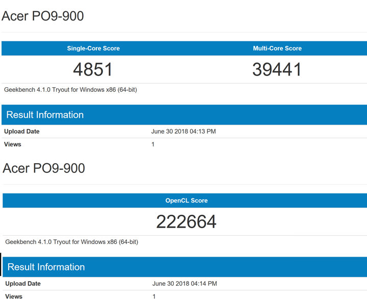The image size is (367, 299).
Task: Click views count under the 04:14 PM timestamp
Action: click(154, 296)
